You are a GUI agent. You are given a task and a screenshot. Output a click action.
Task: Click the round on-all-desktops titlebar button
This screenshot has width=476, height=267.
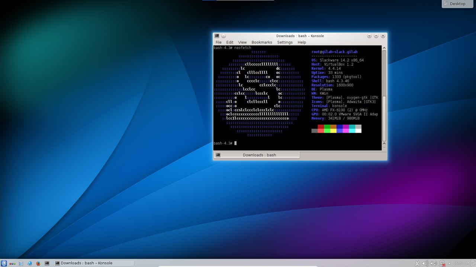click(223, 36)
